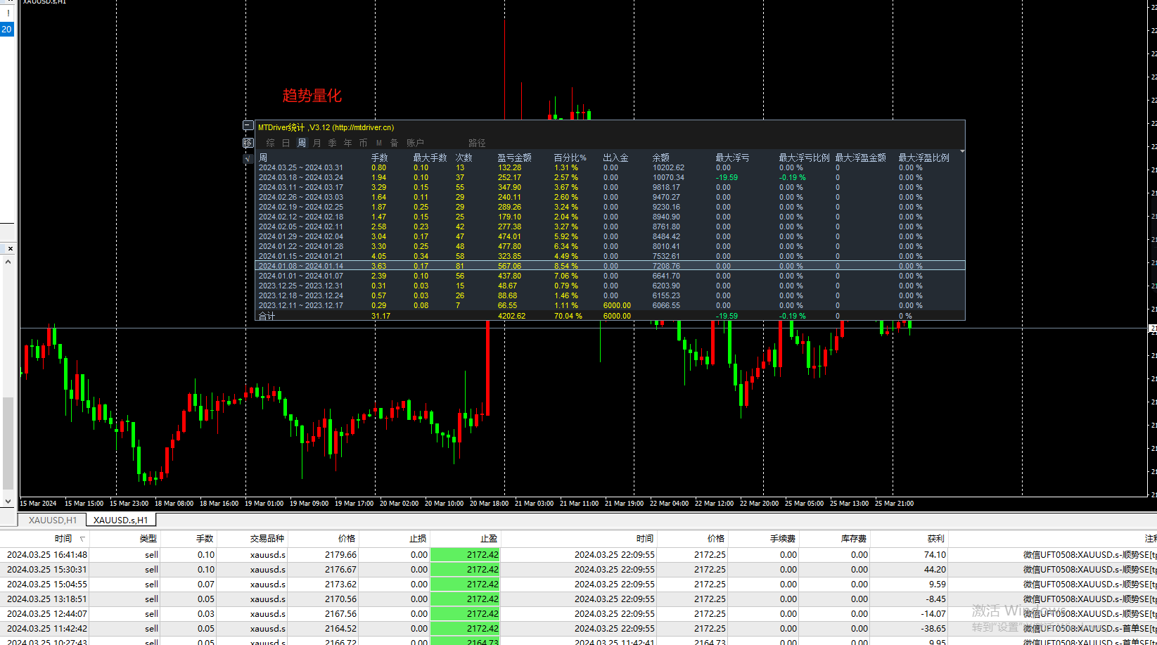
Task: Select the week row 2024.01.01 ~ 2024.01.07
Action: [x=610, y=276]
